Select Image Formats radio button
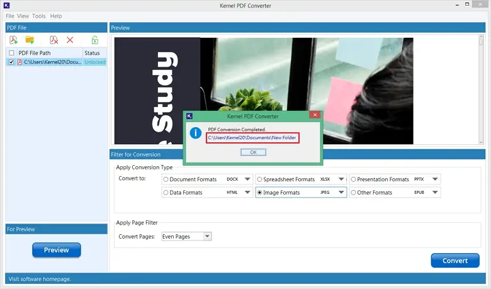The image size is (491, 289). (259, 193)
